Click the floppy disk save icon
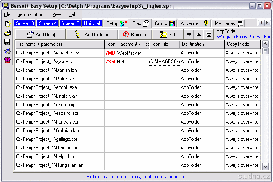This screenshot has width=273, height=182. pyautogui.click(x=7, y=42)
